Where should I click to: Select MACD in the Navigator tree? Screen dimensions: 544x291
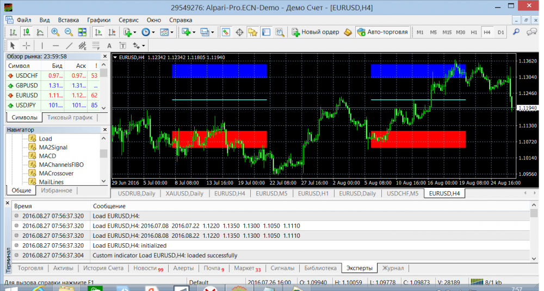coord(47,156)
